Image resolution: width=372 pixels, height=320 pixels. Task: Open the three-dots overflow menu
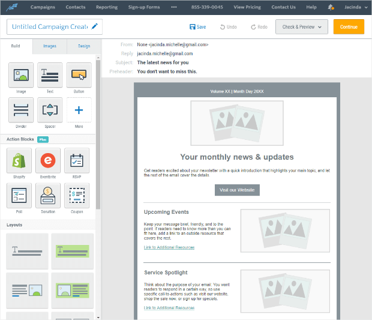(x=174, y=7)
